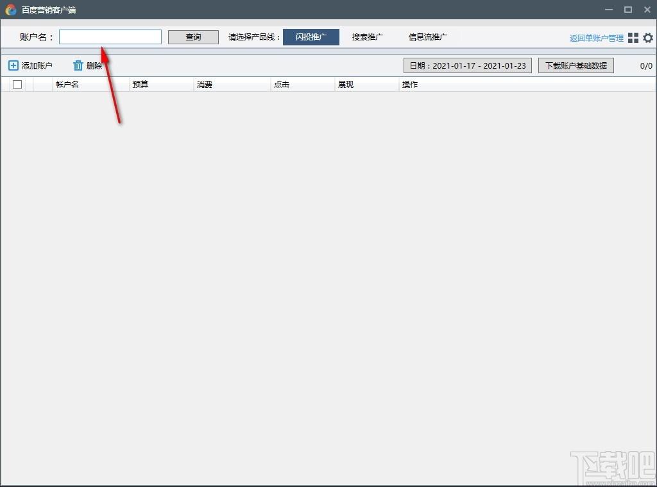This screenshot has height=487, width=657.
Task: Open the 返回单账户管理 link
Action: pyautogui.click(x=596, y=38)
